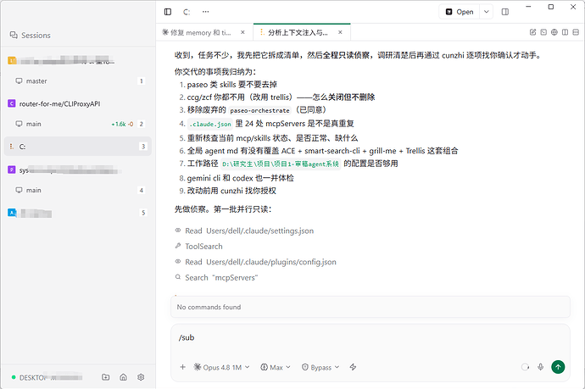Image resolution: width=585 pixels, height=389 pixels.
Task: Close the 分析上下文注入 tab
Action: click(x=340, y=32)
